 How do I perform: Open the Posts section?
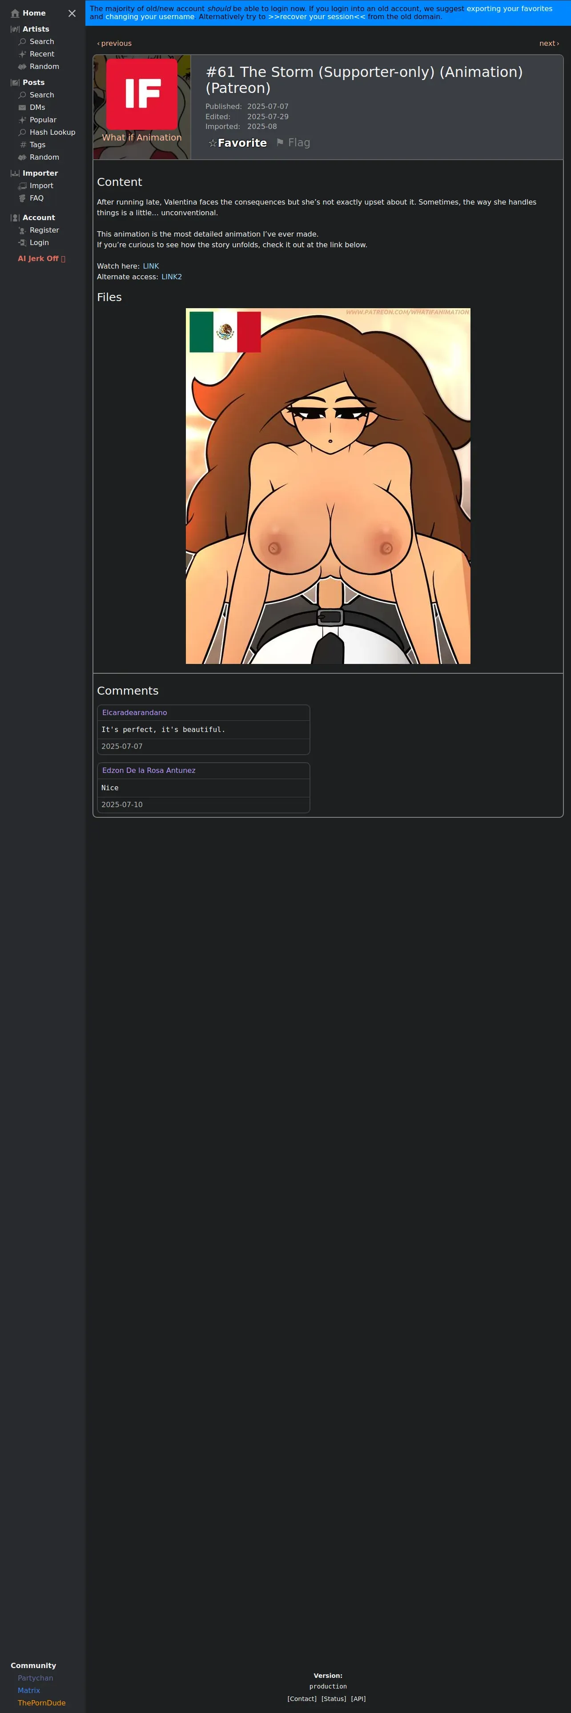33,82
